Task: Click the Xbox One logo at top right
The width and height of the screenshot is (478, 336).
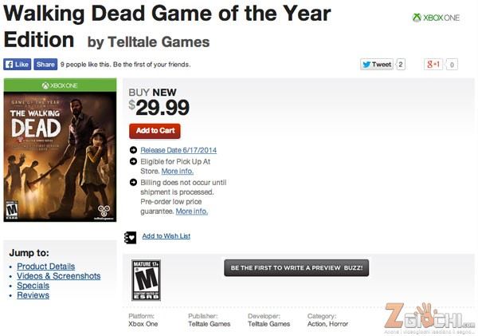Action: tap(436, 18)
